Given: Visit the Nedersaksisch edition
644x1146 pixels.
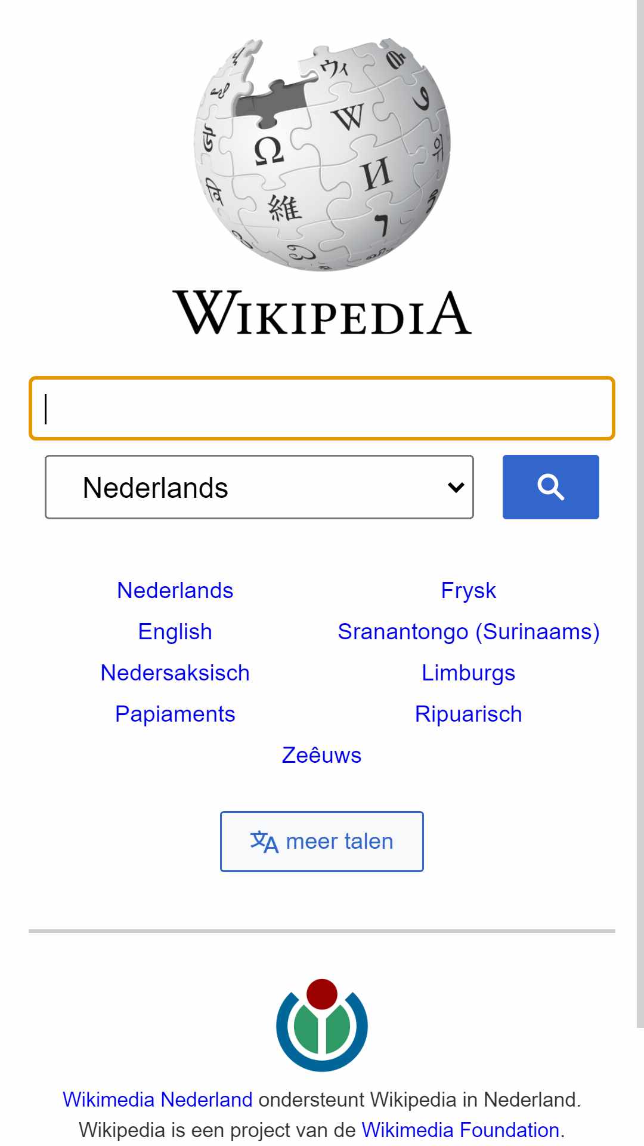Looking at the screenshot, I should tap(175, 673).
